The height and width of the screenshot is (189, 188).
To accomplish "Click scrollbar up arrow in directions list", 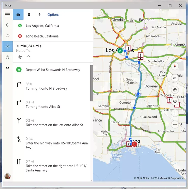I will coord(92,64).
